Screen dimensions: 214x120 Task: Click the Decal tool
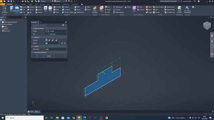(x=38, y=7)
